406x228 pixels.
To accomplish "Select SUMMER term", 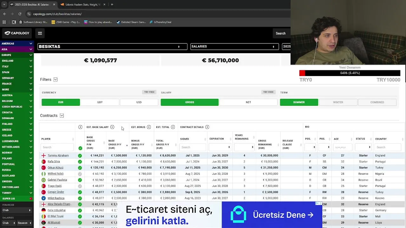I will 299,102.
